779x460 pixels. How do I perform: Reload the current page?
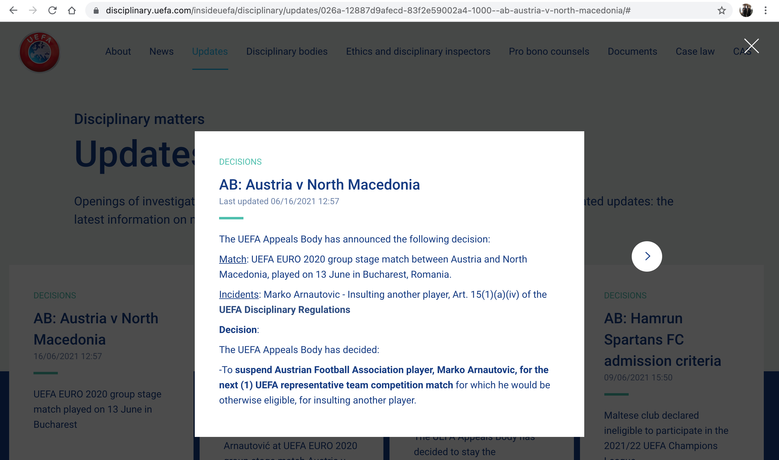[x=52, y=11]
